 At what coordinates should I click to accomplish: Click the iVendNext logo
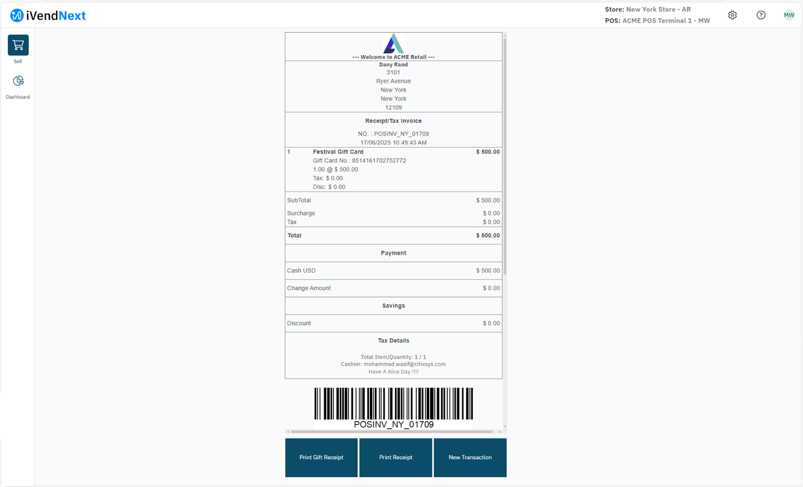pyautogui.click(x=48, y=16)
